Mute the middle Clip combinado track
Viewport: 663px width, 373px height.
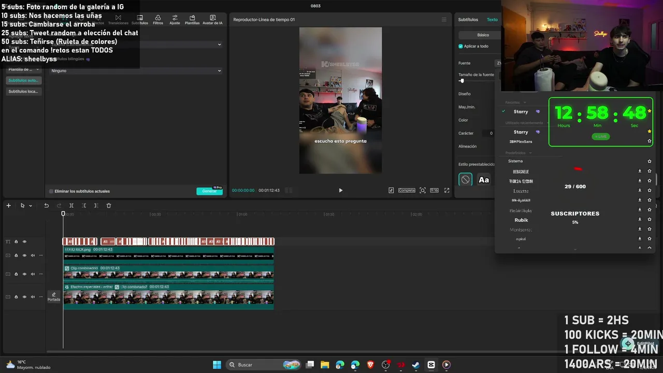[33, 274]
